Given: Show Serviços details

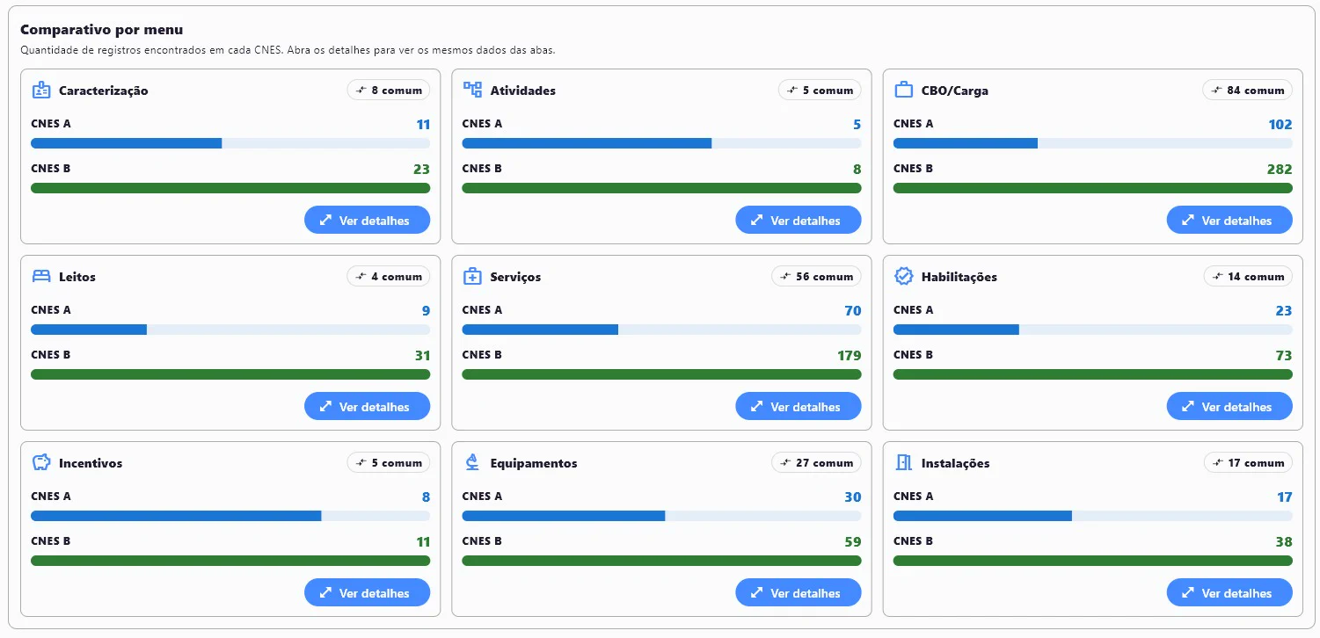Looking at the screenshot, I should tap(798, 406).
